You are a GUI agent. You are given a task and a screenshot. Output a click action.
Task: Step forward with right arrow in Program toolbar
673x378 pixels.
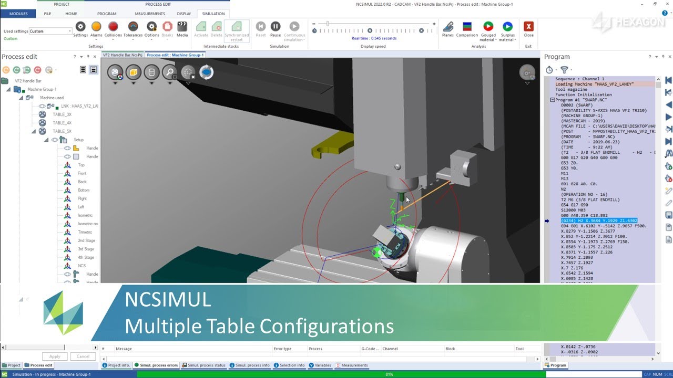tap(669, 117)
